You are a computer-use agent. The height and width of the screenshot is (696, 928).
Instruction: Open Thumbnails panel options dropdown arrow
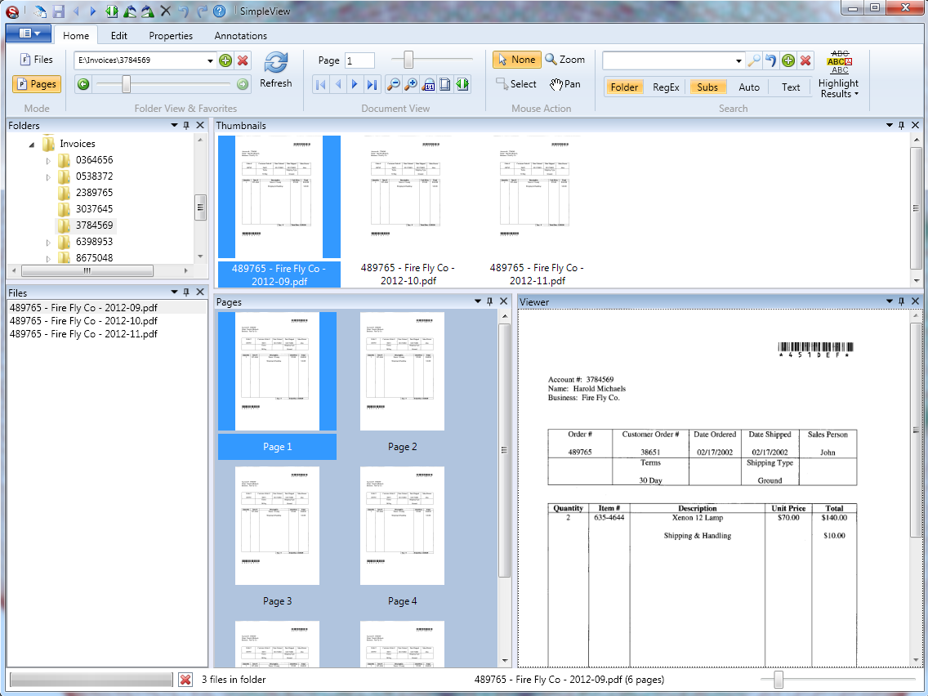click(889, 126)
